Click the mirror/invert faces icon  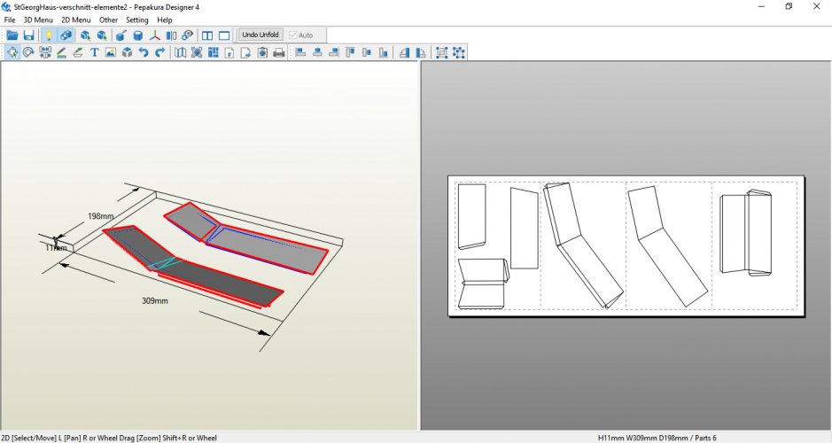(x=171, y=35)
